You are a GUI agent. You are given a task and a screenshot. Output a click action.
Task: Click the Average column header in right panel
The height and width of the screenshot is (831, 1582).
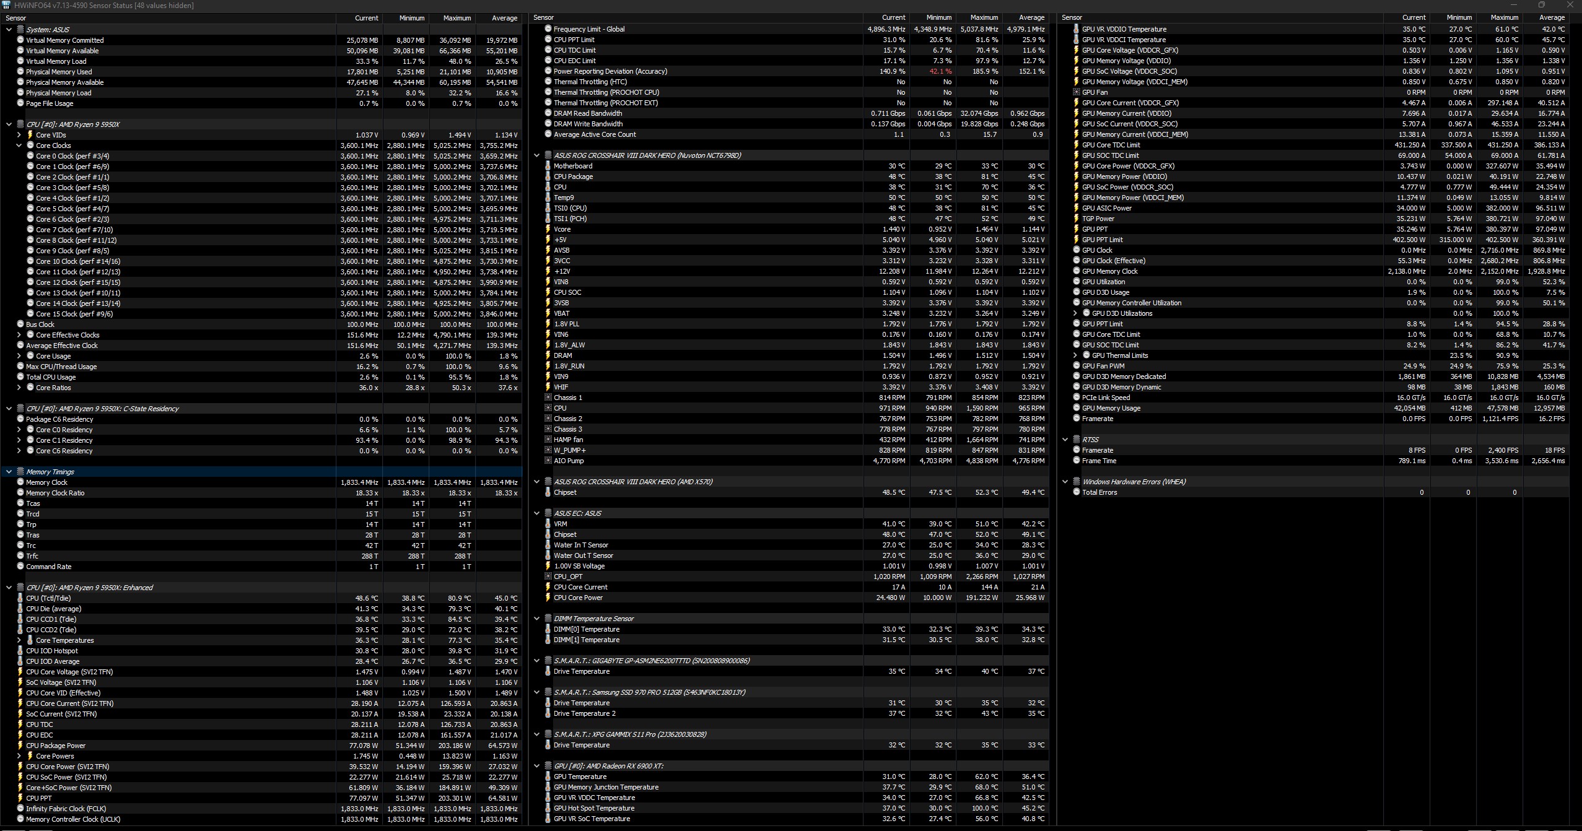pos(1551,17)
